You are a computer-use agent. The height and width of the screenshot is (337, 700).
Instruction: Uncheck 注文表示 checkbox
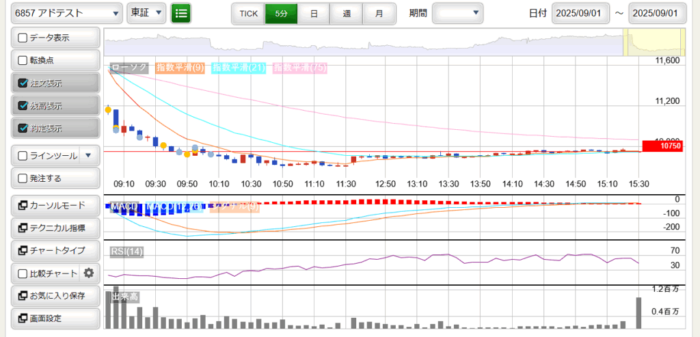point(23,83)
